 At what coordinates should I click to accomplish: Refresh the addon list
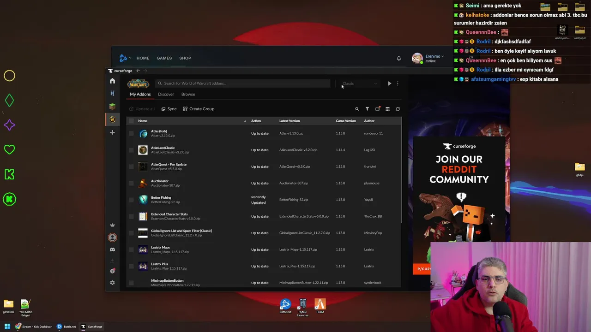pos(398,109)
